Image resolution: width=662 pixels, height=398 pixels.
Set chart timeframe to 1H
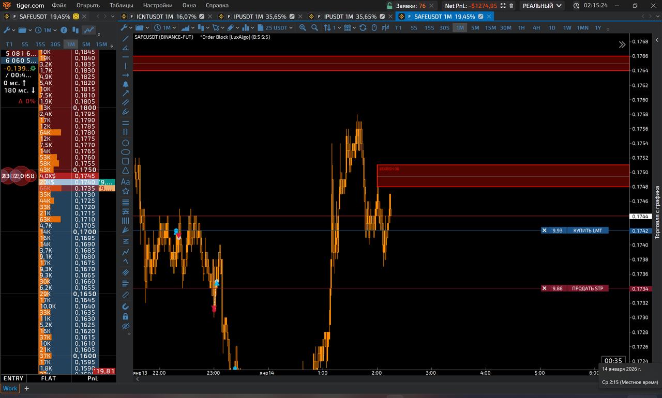(521, 28)
